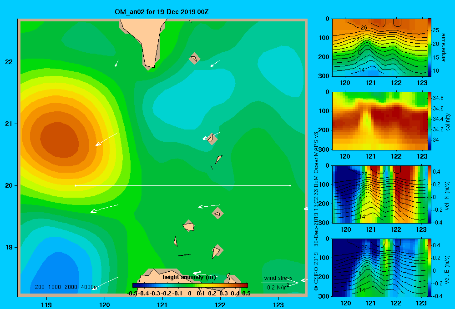Click the "vel. E (m/s)" label

tap(447, 269)
